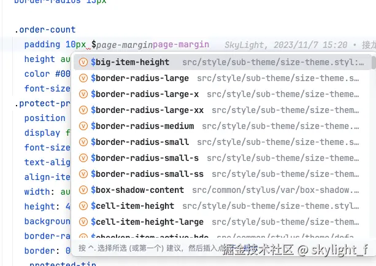The width and height of the screenshot is (376, 266).
Task: Click the padding property name
Action: [42, 45]
